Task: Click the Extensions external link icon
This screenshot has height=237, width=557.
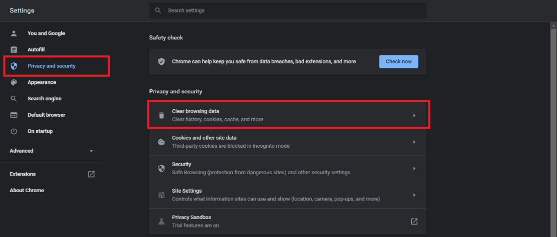Action: click(91, 174)
